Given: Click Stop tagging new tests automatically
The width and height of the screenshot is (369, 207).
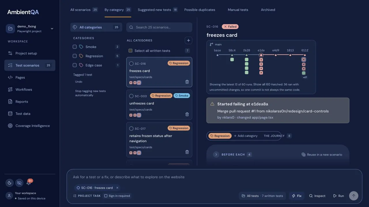Looking at the screenshot, I should pos(90,93).
